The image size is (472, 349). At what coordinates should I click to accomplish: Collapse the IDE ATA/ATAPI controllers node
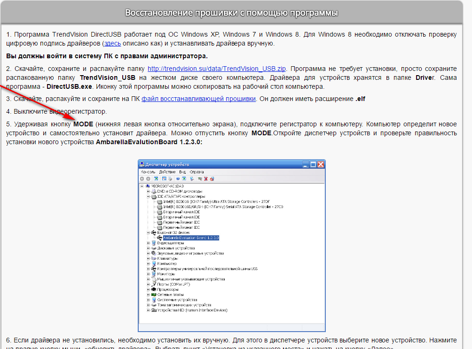click(x=148, y=196)
